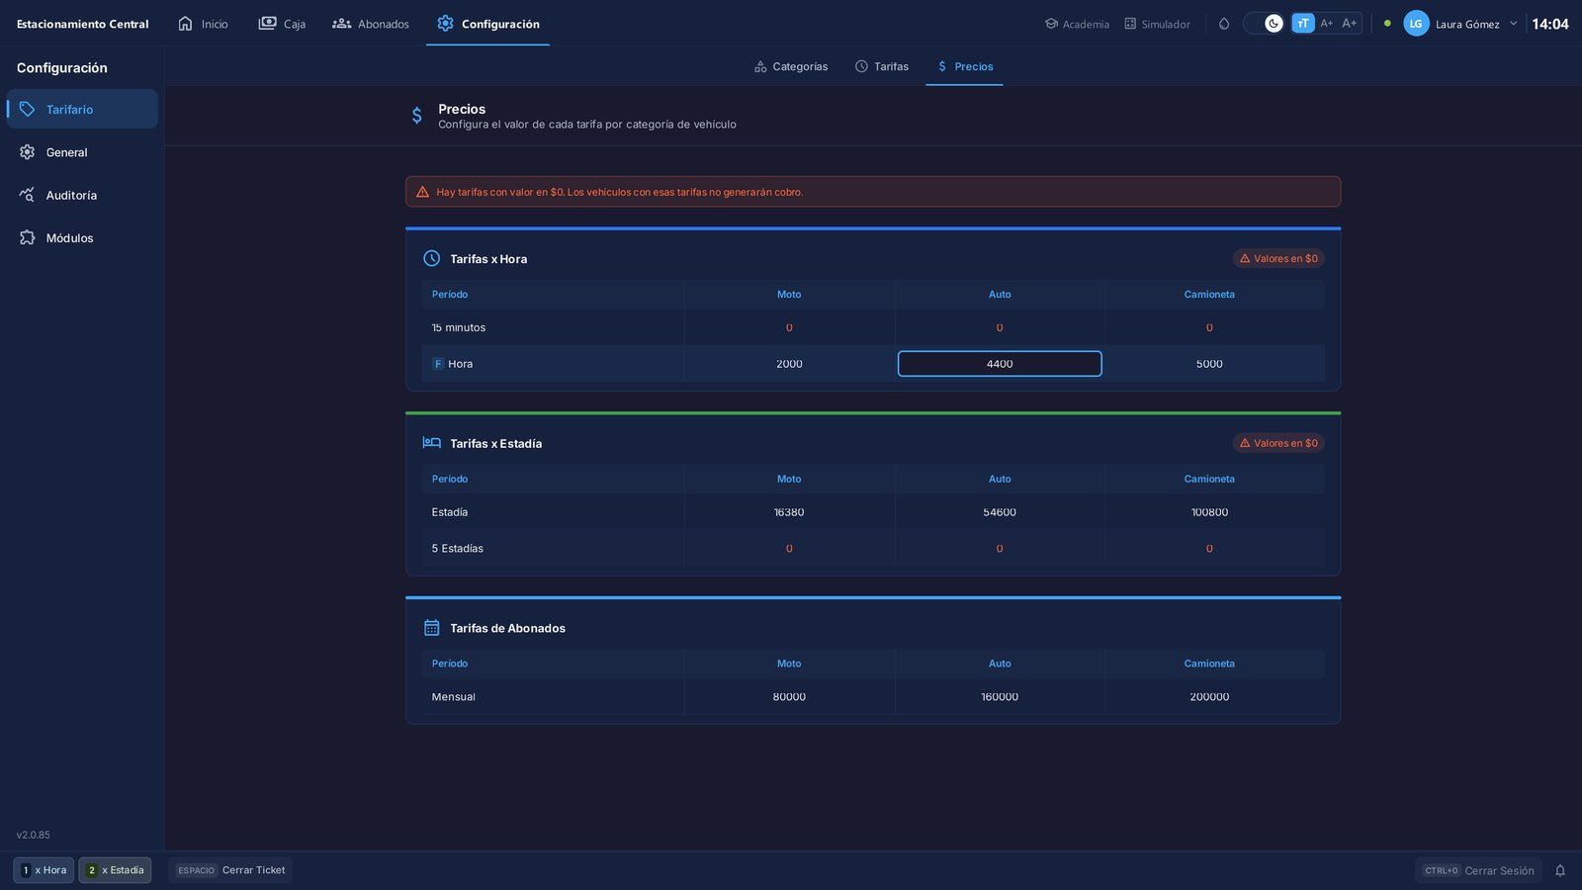
Task: Go to Inicio home page
Action: click(x=203, y=24)
